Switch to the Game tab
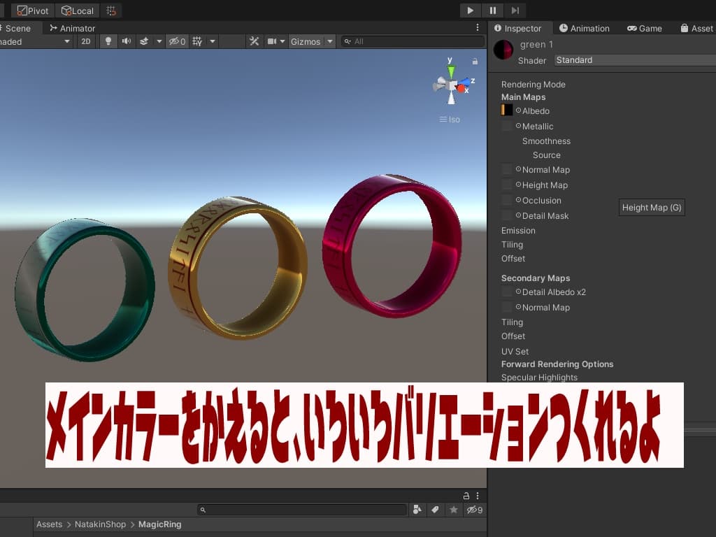Screen dimensions: 716x537 click(644, 28)
